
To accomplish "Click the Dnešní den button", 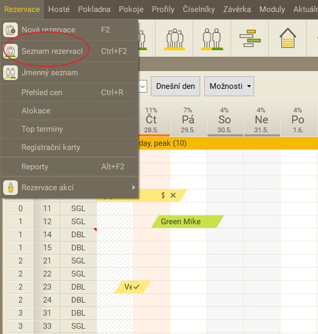I will click(175, 86).
